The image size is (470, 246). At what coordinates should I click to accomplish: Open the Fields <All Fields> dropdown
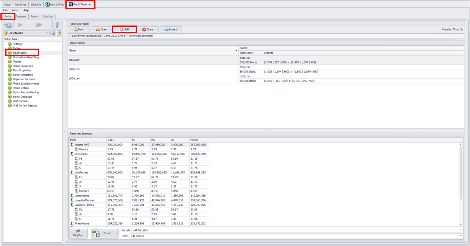(461, 235)
